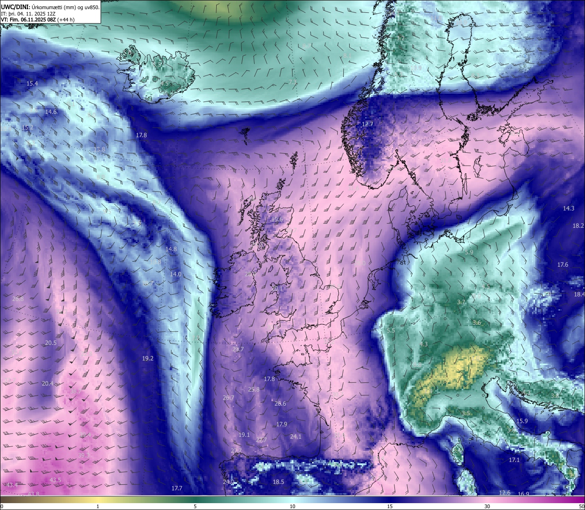Click the "15" tick on the color scale

pos(390,506)
